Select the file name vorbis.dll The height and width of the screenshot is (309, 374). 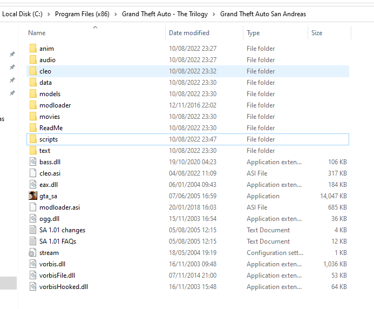(x=52, y=264)
